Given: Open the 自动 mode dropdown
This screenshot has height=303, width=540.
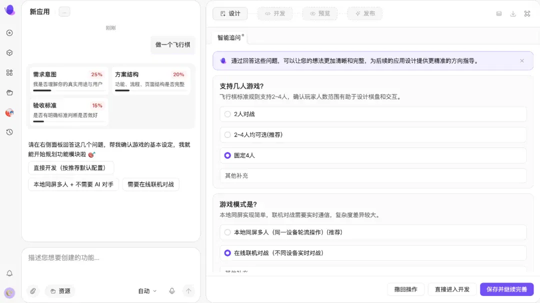Looking at the screenshot, I should click(147, 291).
